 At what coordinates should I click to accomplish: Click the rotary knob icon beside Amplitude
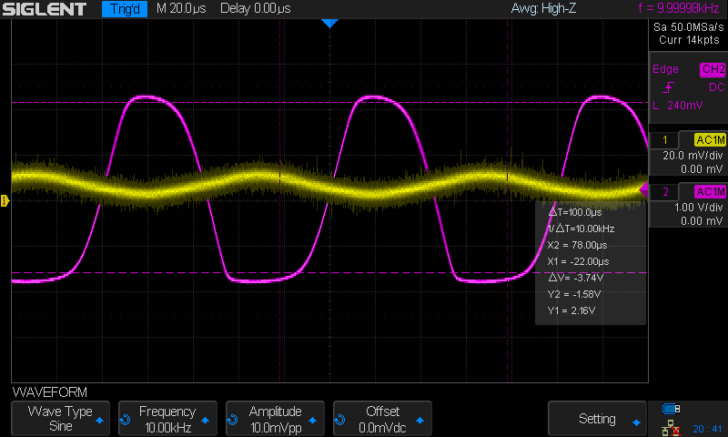pos(232,420)
